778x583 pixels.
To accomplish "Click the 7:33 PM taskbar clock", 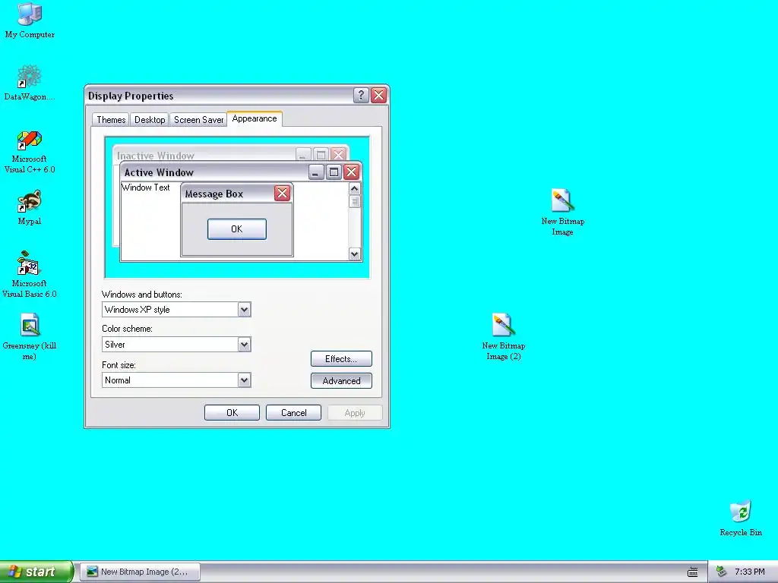I will (749, 572).
